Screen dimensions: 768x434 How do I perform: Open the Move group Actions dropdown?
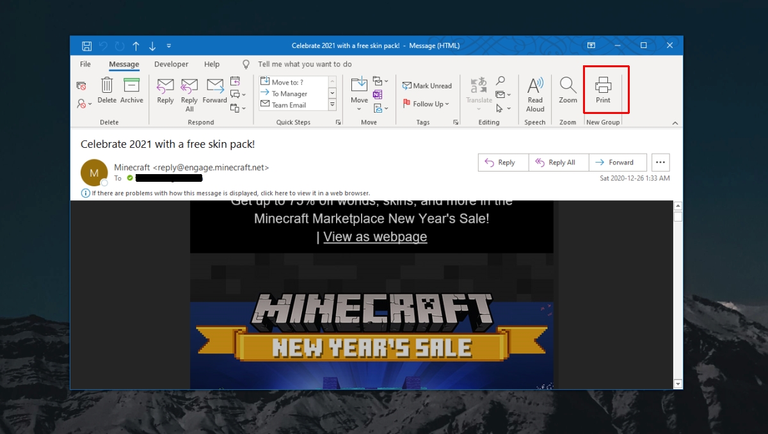(x=380, y=109)
